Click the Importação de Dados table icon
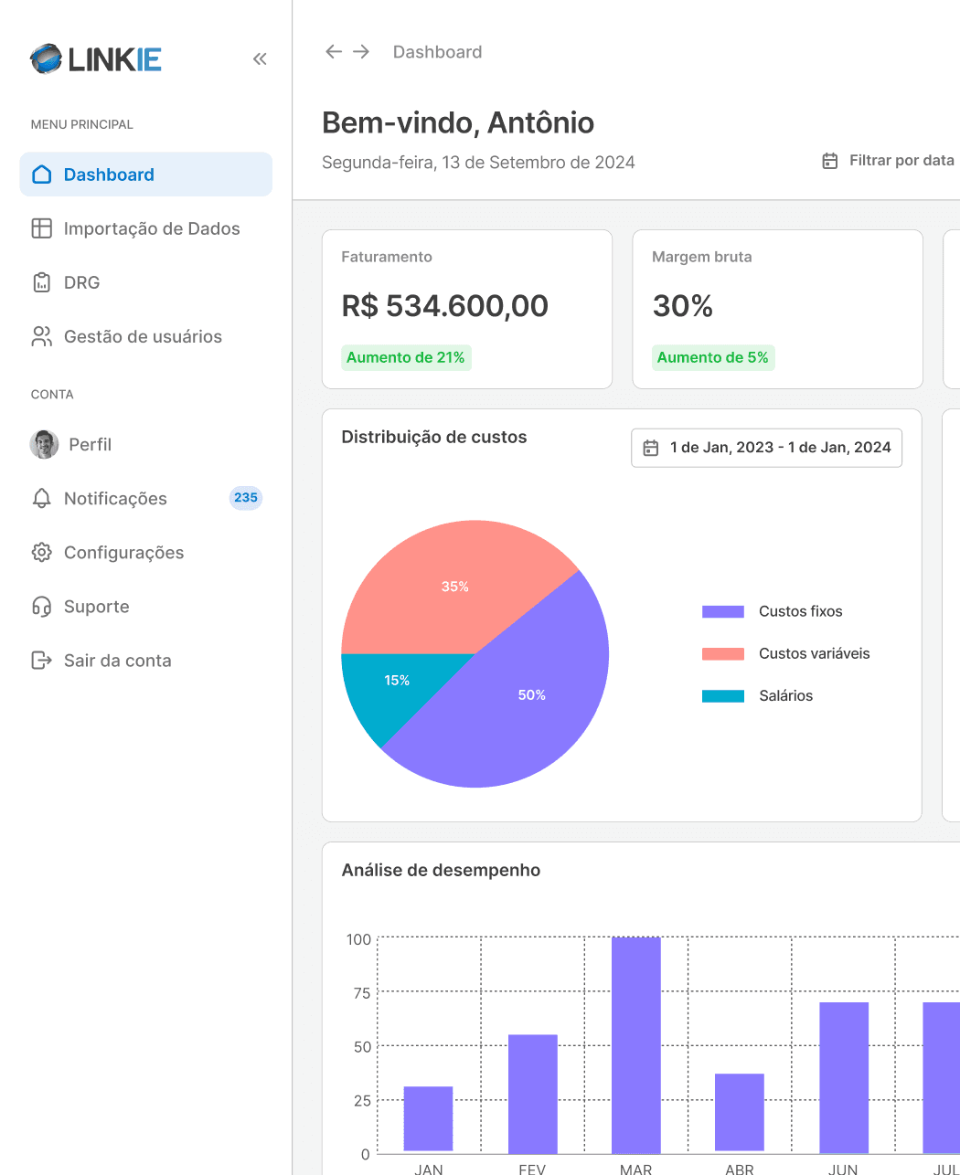Screen dimensions: 960x1175 click(x=42, y=228)
